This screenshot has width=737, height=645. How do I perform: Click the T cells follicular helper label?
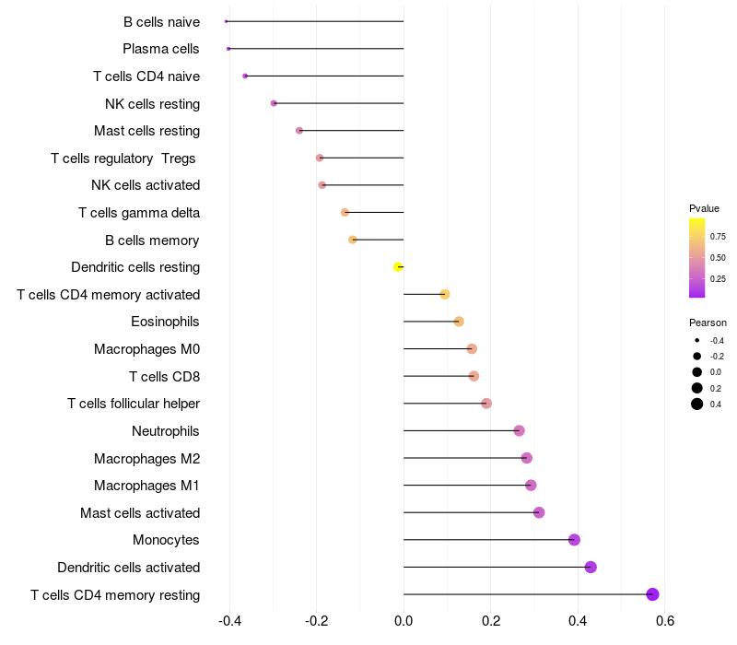click(134, 404)
